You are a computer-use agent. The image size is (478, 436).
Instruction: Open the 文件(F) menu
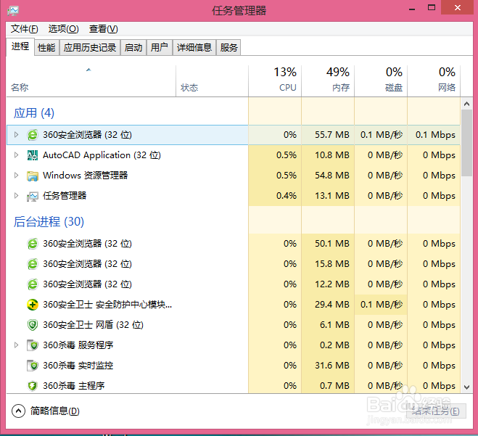25,29
